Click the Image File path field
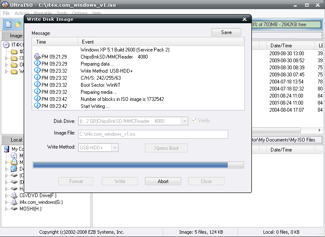 tap(153, 134)
